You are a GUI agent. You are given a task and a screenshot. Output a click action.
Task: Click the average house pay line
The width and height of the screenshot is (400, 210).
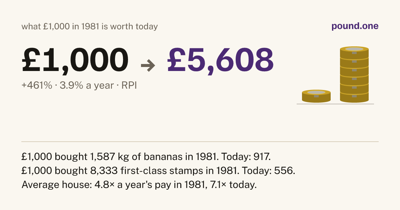[139, 185]
